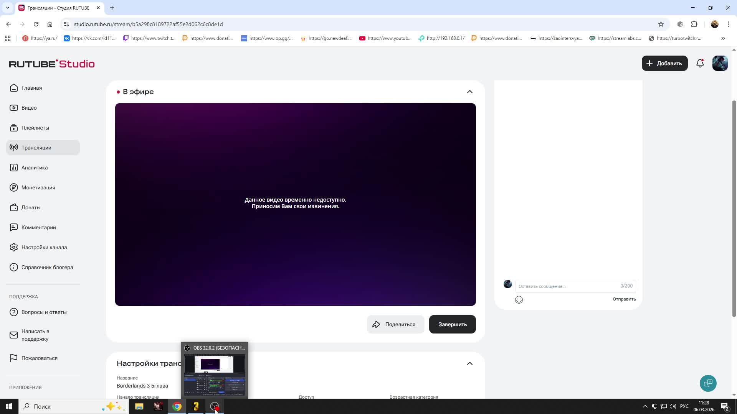Open user avatar profile menu

pos(720,63)
